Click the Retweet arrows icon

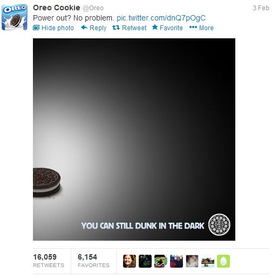[116, 28]
